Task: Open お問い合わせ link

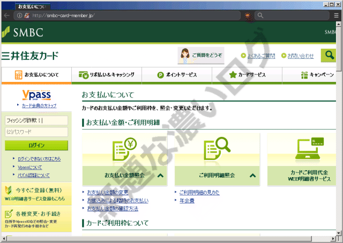Action: [x=300, y=56]
